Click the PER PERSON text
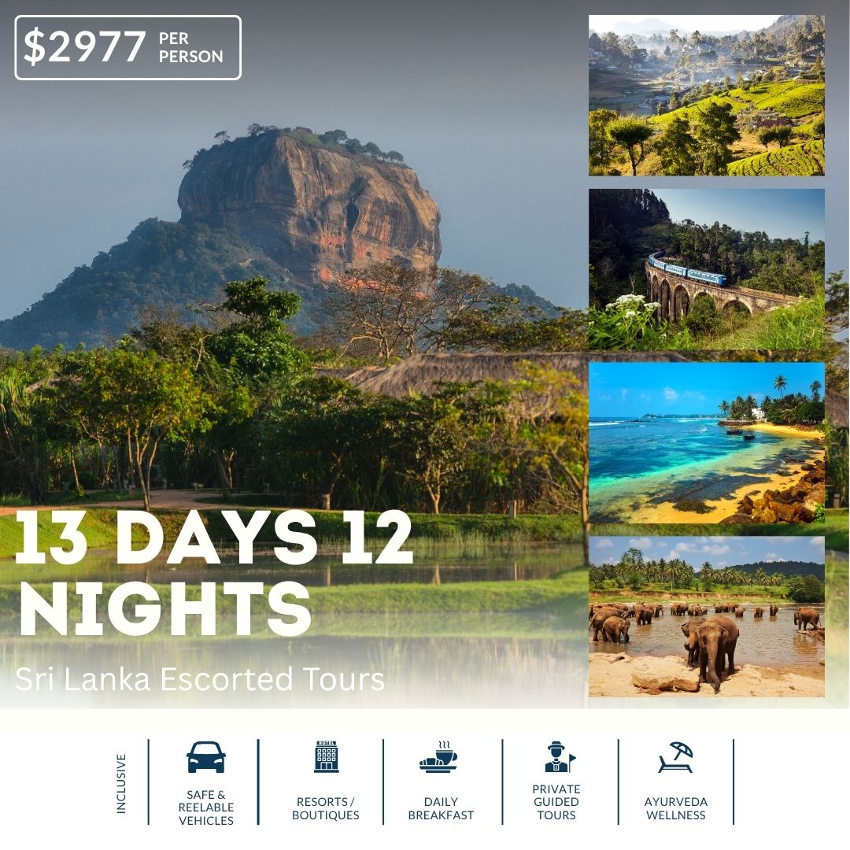 pyautogui.click(x=190, y=48)
